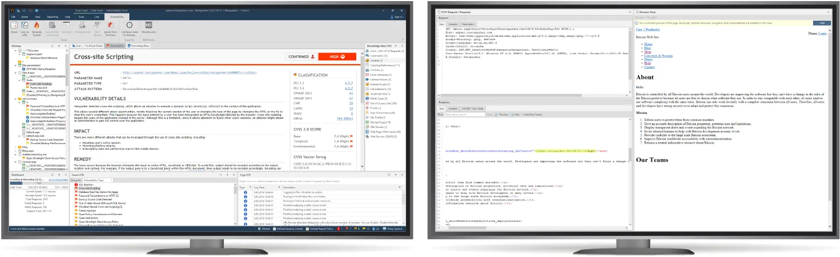Open the HIPAA 164.308(a) classification link
This screenshot has height=257, width=840.
[344, 118]
